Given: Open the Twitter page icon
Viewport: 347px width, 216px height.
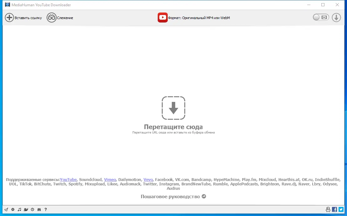Looking at the screenshot, I should (x=341, y=209).
